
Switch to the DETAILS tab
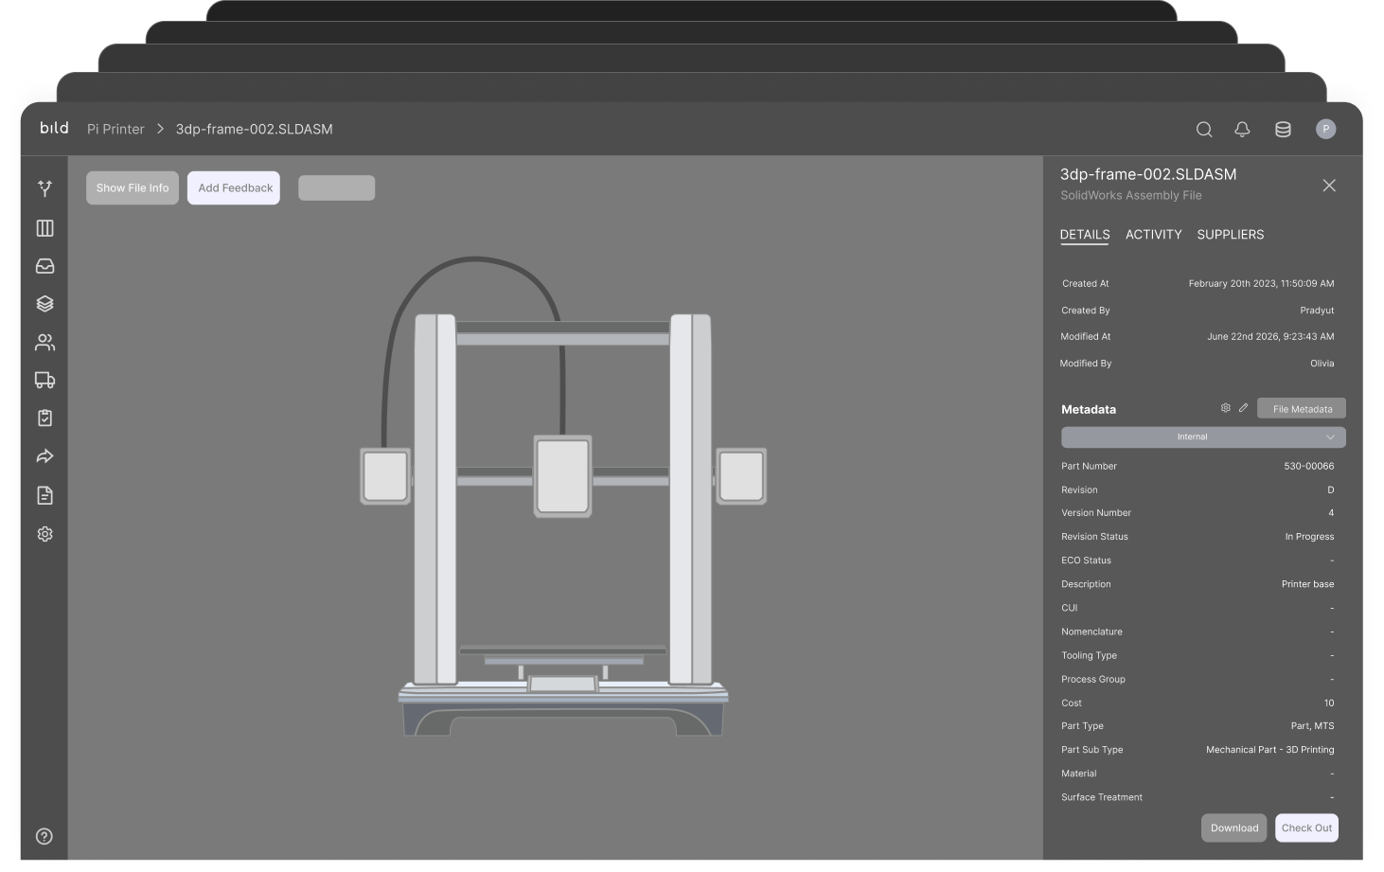tap(1085, 235)
